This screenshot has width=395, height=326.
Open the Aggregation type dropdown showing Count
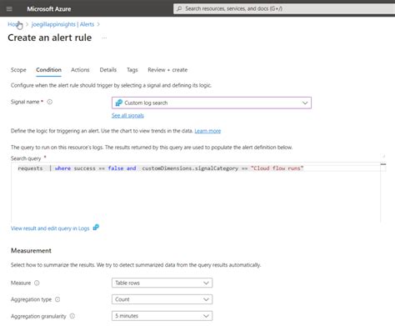point(162,299)
